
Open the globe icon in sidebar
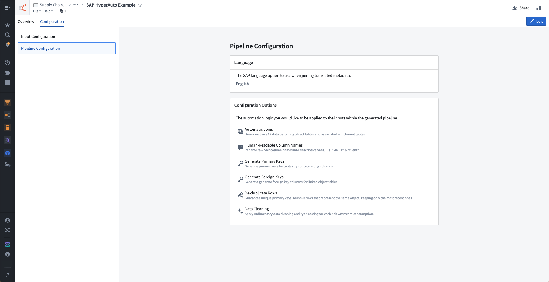pyautogui.click(x=7, y=220)
